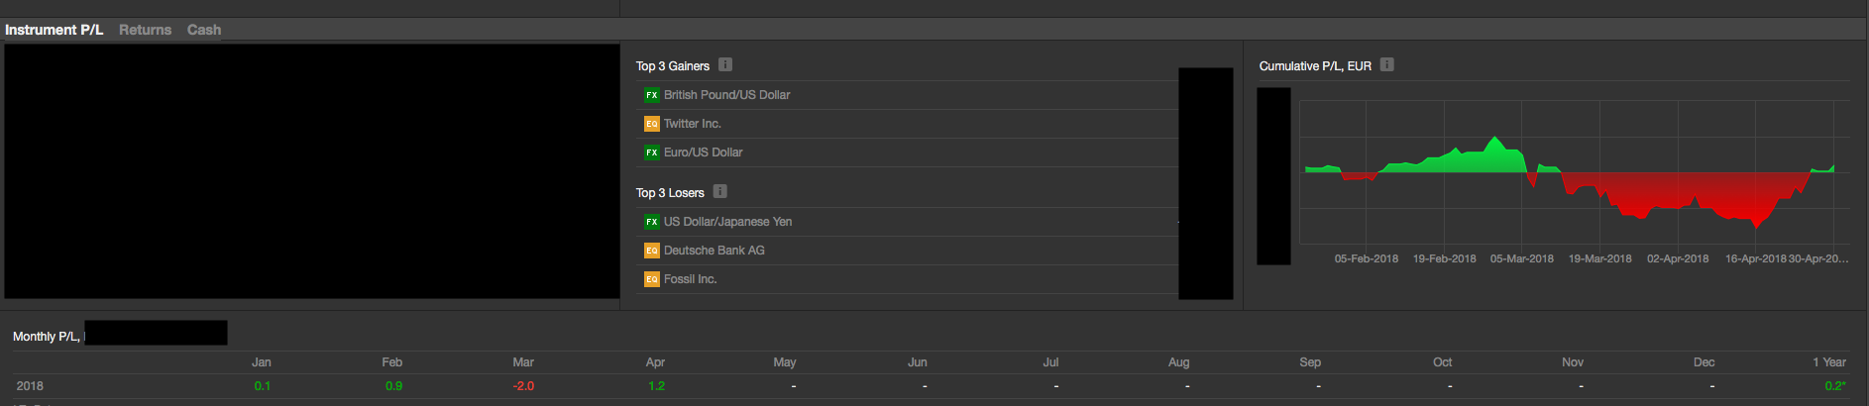1869x406 pixels.
Task: Select Deutsche Bank AG loser entry
Action: point(714,251)
